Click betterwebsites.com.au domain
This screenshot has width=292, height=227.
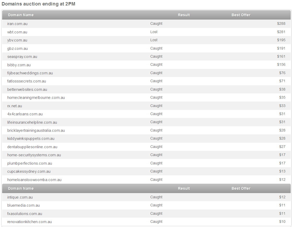pos(27,89)
